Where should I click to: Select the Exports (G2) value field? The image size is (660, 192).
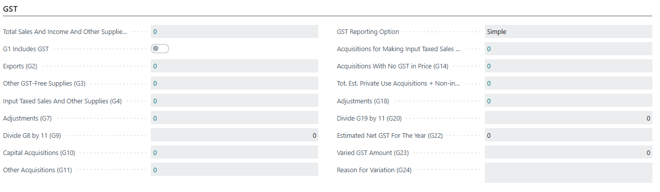click(235, 66)
